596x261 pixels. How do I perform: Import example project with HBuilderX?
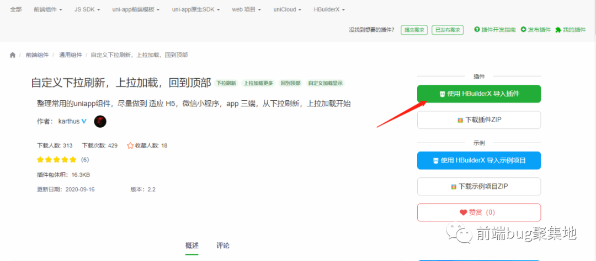479,160
